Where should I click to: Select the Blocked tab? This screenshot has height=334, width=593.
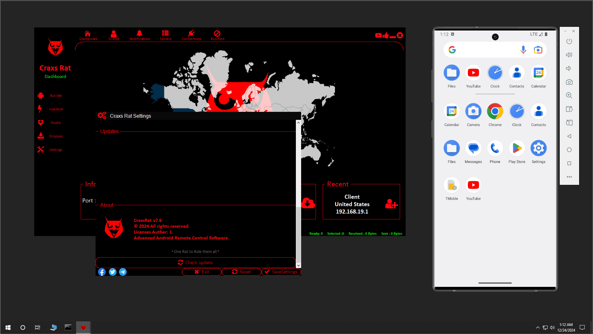217,35
